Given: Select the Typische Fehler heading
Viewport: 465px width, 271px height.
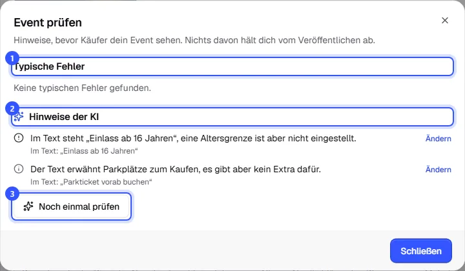Looking at the screenshot, I should 50,66.
